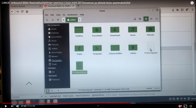Toggle location entry icon in toolbar

pos(135,19)
